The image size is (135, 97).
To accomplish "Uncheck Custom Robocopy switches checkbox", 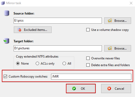I will (x=5, y=77).
